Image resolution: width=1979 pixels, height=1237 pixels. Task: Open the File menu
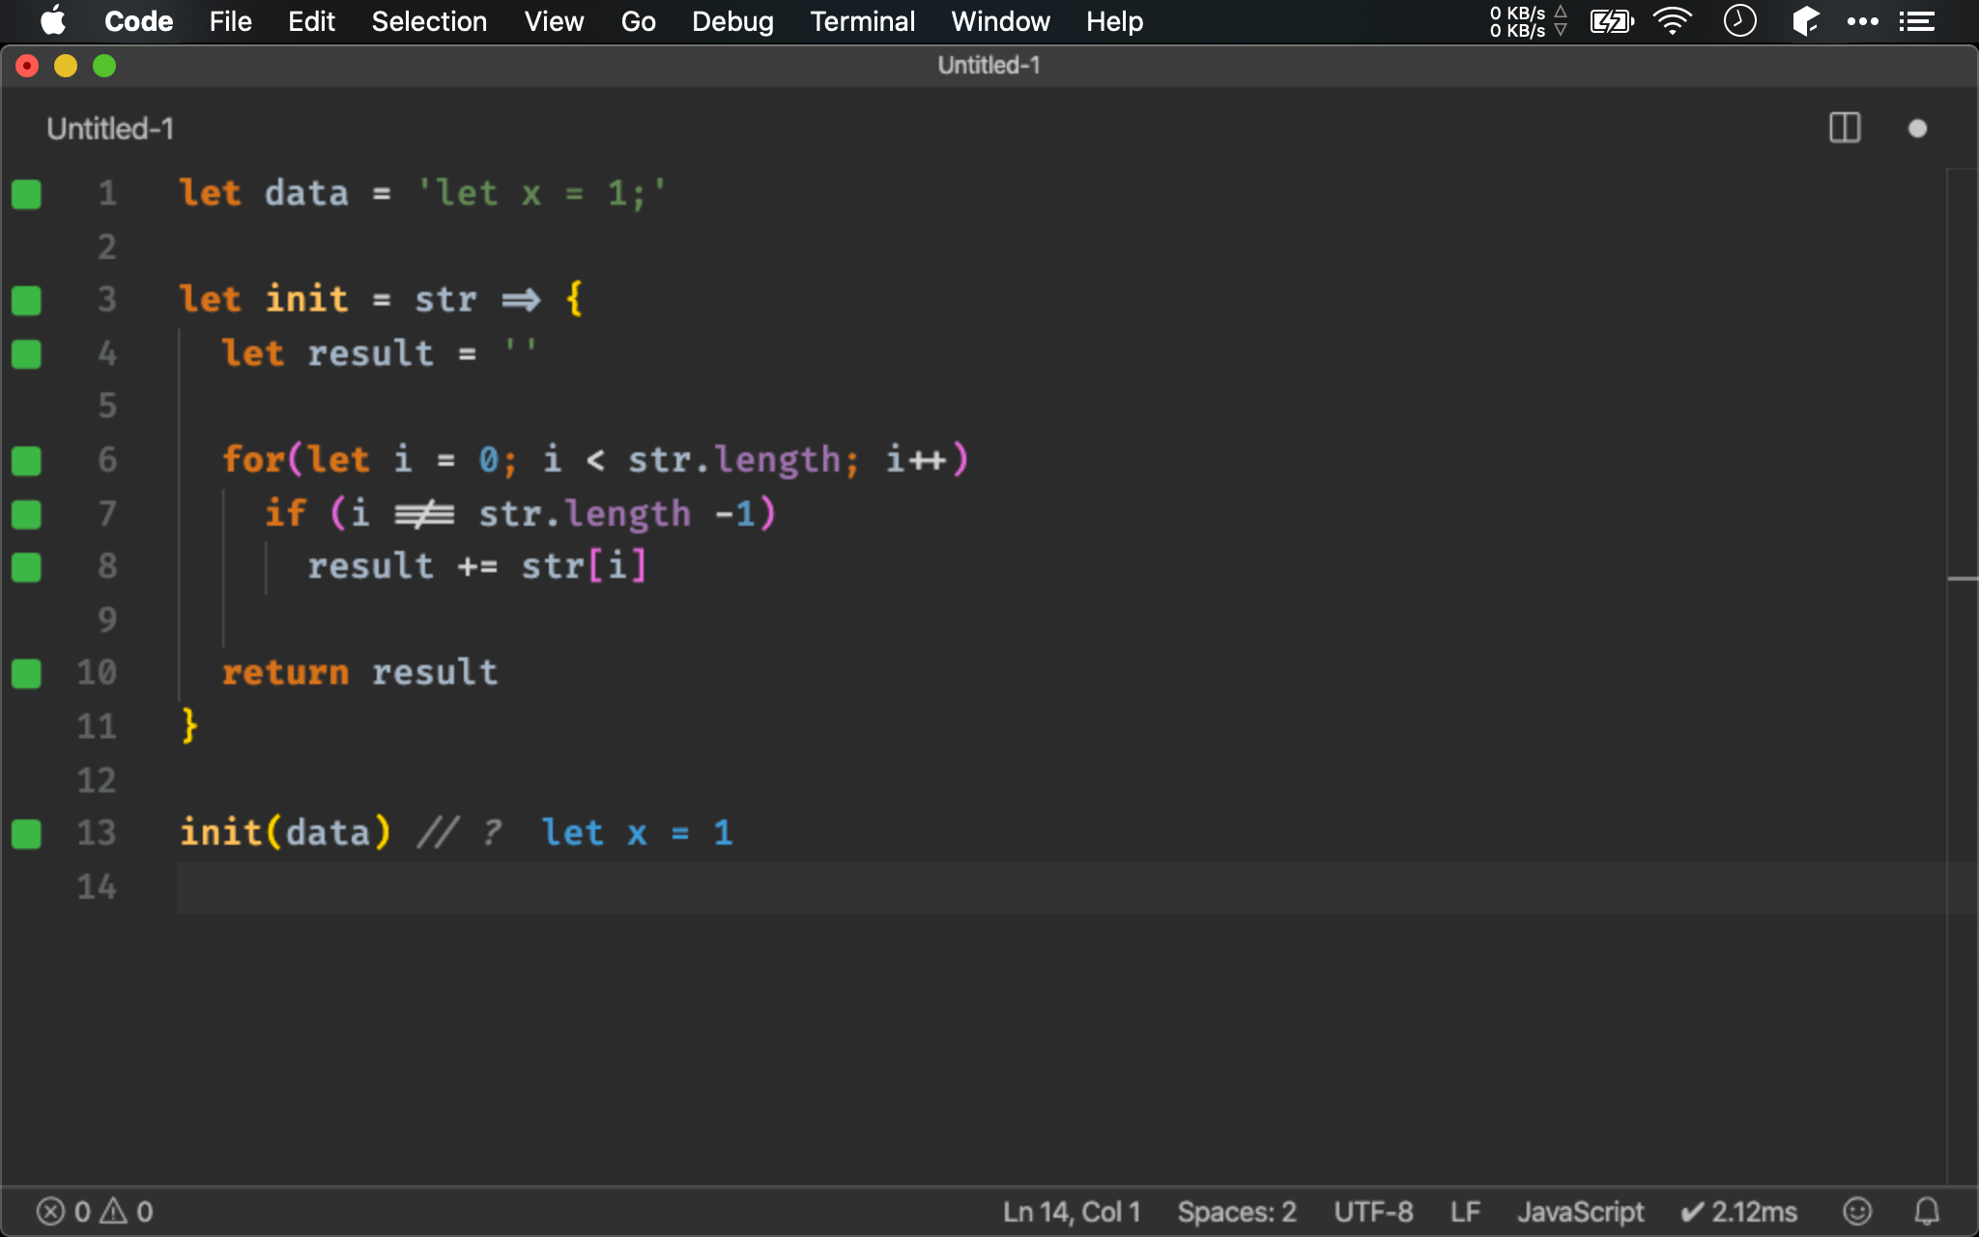point(230,21)
